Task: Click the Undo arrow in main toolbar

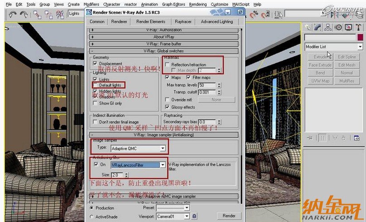Action: coord(13,14)
